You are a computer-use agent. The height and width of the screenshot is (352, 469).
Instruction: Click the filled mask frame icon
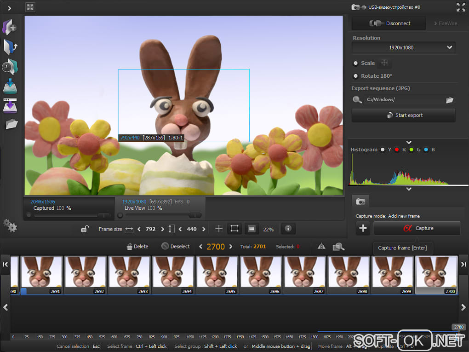pos(252,229)
